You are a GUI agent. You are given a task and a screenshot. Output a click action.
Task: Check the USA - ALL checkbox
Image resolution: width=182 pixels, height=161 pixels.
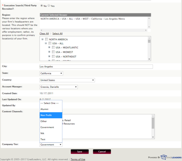click(x=50, y=43)
